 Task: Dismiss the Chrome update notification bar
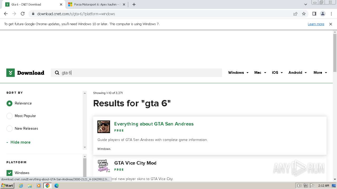point(331,24)
